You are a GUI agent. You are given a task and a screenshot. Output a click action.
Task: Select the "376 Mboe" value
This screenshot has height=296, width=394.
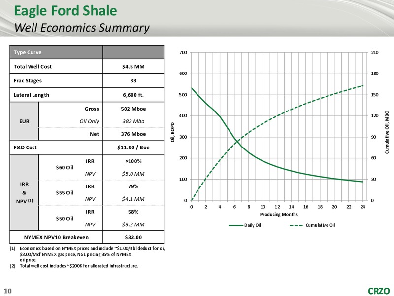point(133,134)
